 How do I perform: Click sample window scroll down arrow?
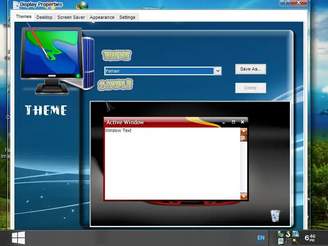pos(244,196)
